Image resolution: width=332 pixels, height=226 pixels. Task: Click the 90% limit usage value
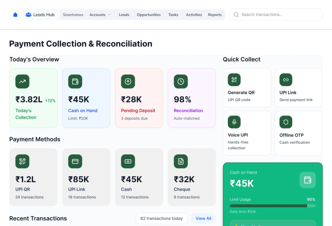[x=311, y=199]
